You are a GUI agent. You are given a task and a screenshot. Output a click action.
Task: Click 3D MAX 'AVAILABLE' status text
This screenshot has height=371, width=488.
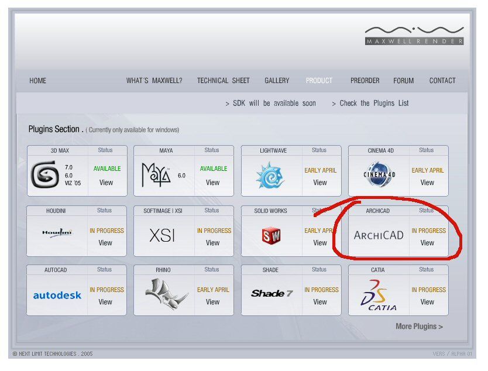(107, 169)
